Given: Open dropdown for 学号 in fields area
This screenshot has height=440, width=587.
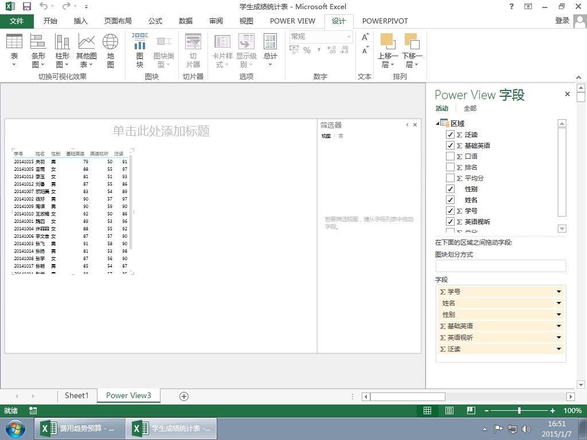Looking at the screenshot, I should click(x=559, y=292).
